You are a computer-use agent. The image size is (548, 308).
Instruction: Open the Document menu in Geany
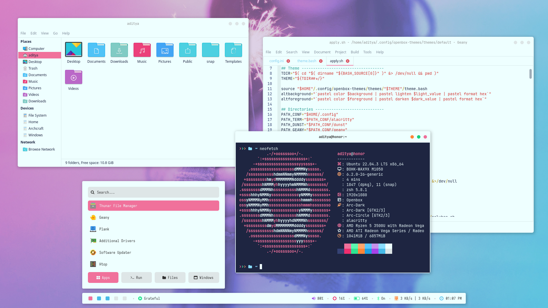click(x=322, y=52)
